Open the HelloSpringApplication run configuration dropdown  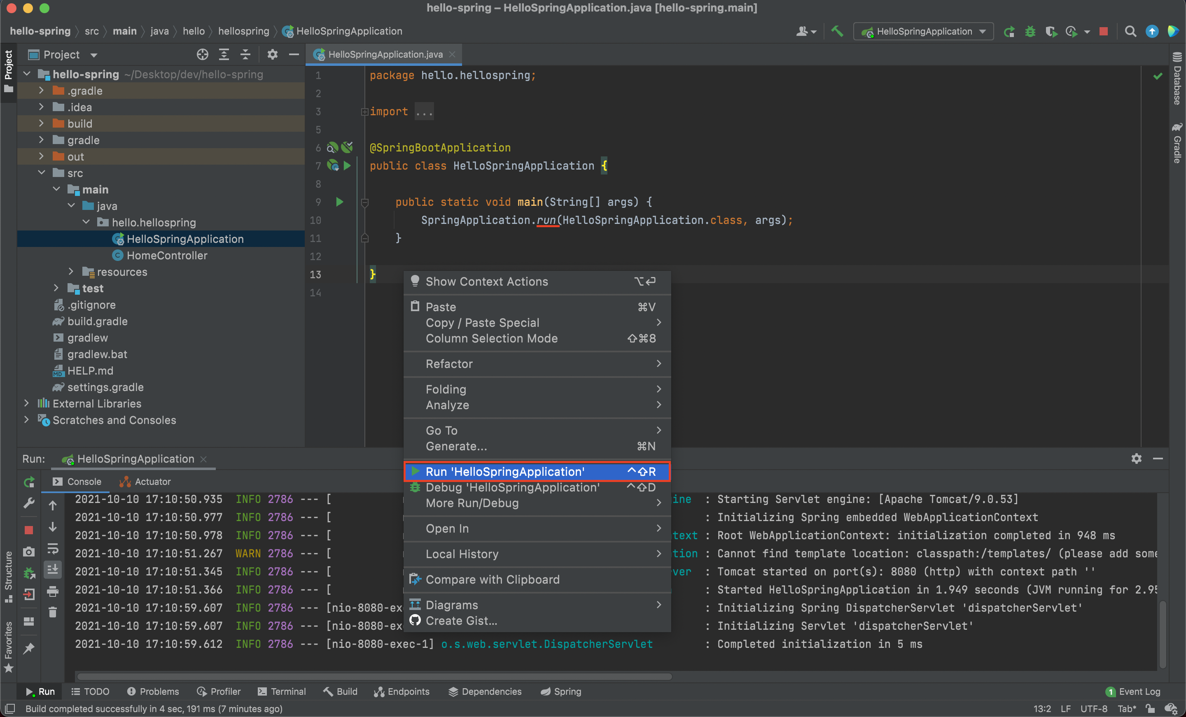[x=923, y=31]
